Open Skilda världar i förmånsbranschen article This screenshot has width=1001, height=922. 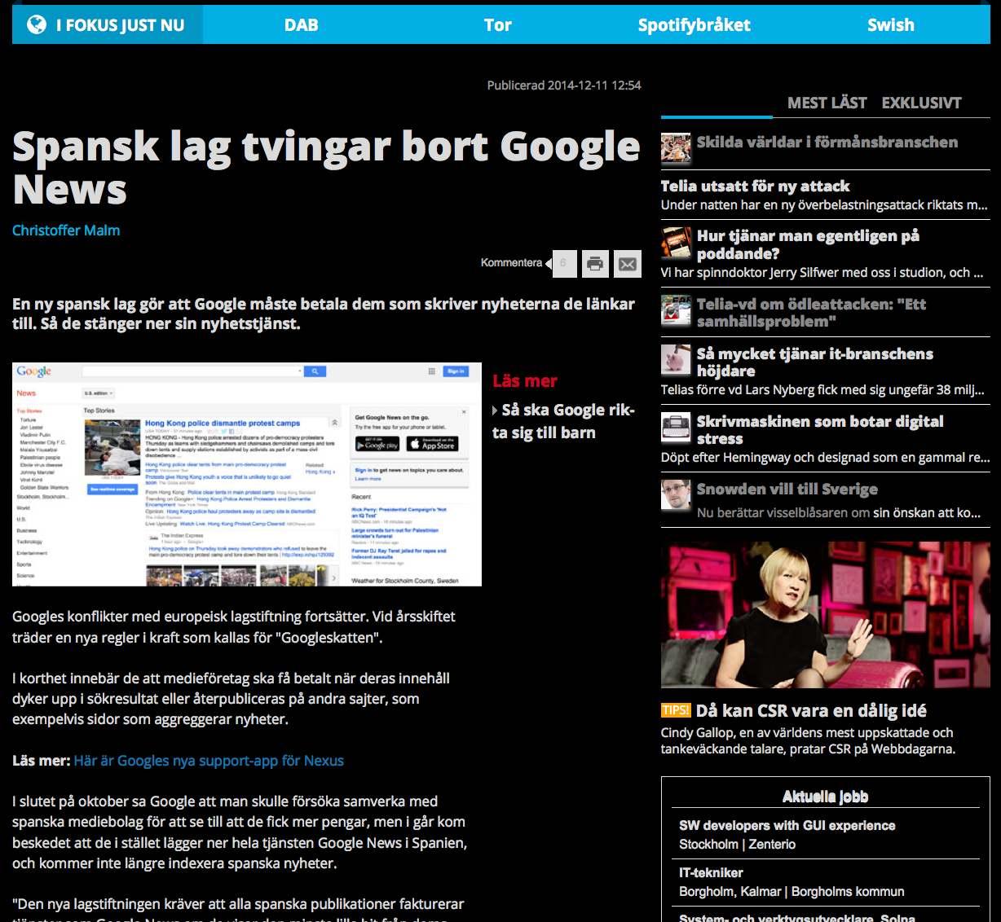click(x=827, y=142)
